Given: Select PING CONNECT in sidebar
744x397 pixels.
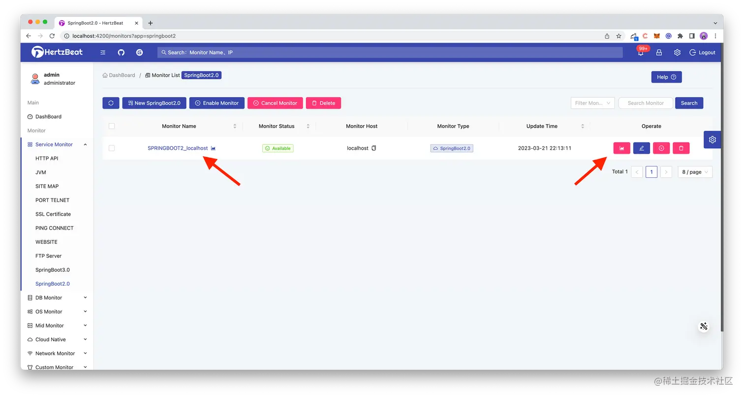Looking at the screenshot, I should (55, 228).
